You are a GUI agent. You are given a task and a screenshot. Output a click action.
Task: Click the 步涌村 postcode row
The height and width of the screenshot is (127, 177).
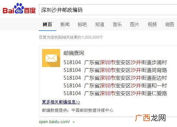coord(115,63)
